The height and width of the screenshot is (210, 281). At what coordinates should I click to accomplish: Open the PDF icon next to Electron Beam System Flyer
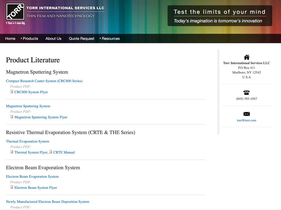(x=12, y=187)
